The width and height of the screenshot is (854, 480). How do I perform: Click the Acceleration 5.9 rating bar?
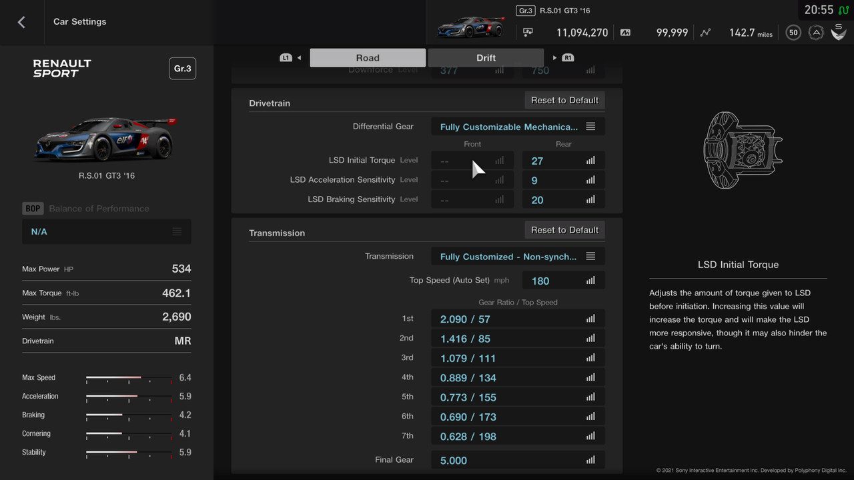pyautogui.click(x=129, y=397)
